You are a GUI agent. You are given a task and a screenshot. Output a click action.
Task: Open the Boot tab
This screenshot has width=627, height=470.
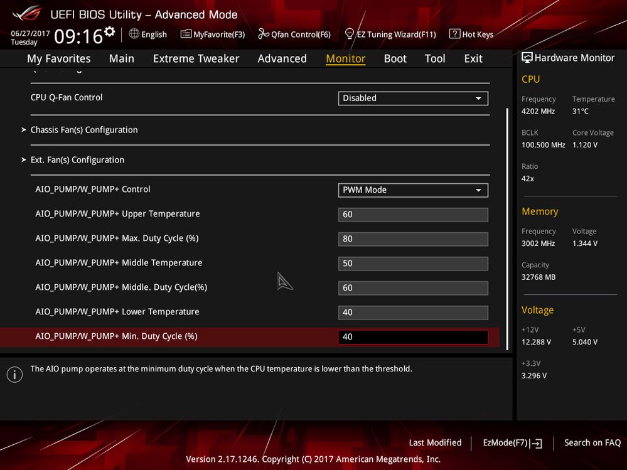pos(395,58)
